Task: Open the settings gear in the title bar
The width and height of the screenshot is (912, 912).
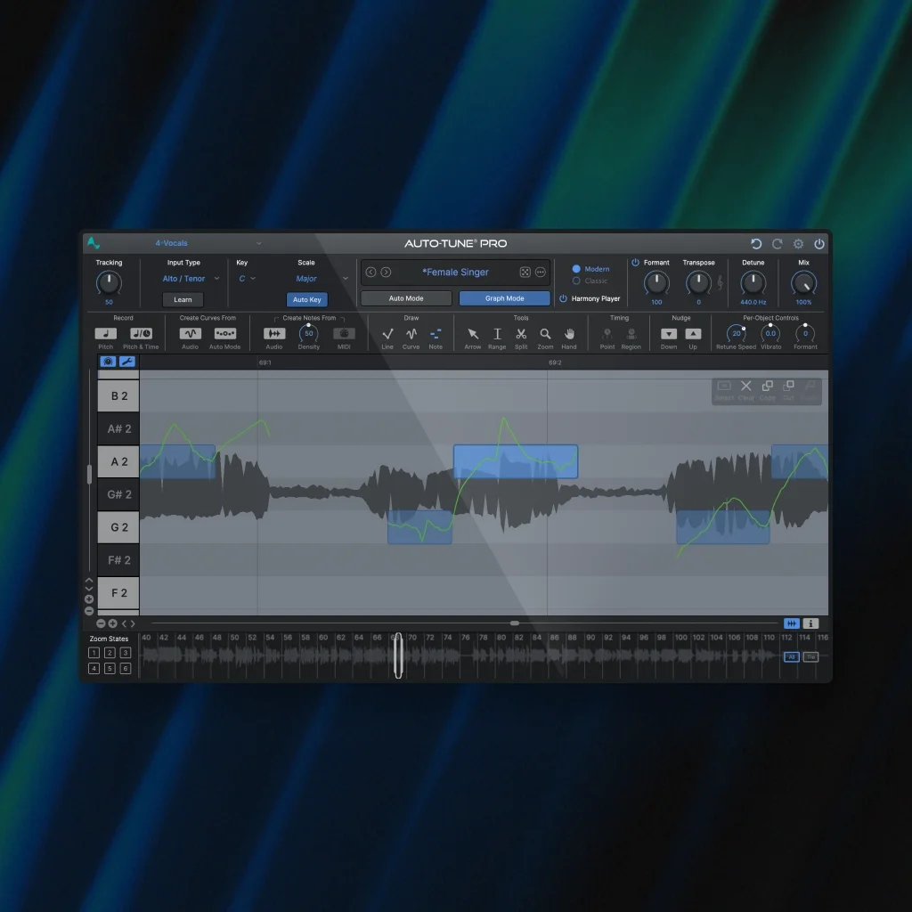Action: (x=799, y=244)
